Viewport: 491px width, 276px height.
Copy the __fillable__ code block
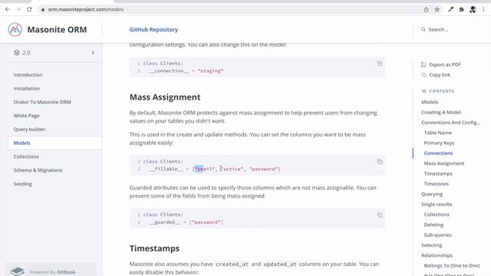pos(380,162)
